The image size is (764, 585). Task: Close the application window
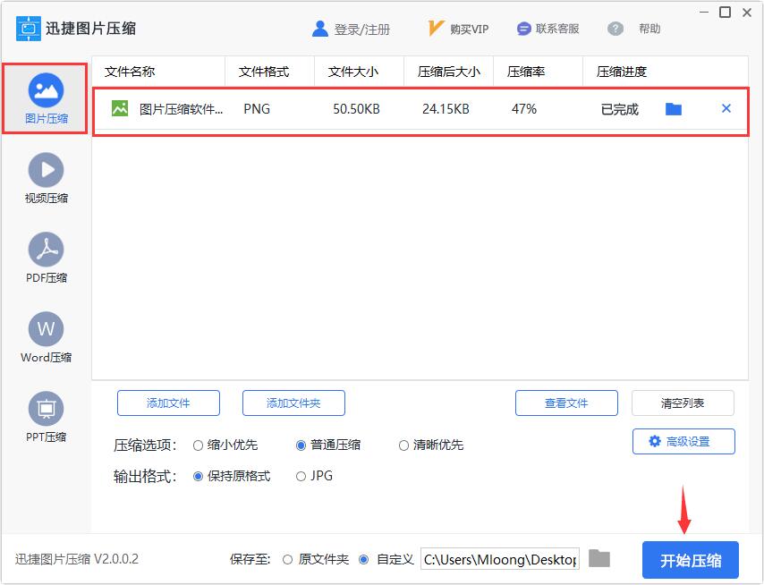[x=747, y=13]
